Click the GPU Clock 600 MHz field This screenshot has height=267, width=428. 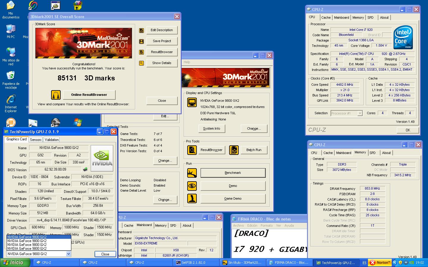click(x=38, y=228)
